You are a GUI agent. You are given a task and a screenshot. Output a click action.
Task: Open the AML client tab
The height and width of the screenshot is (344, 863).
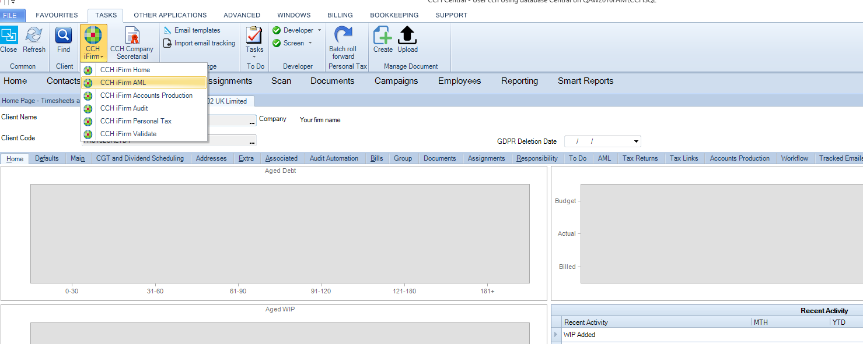605,158
